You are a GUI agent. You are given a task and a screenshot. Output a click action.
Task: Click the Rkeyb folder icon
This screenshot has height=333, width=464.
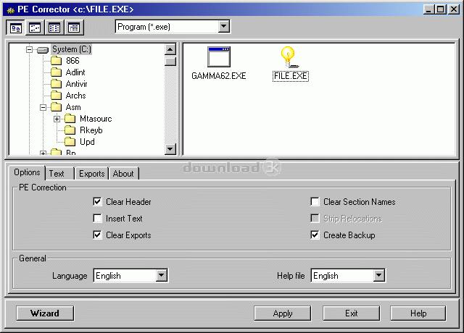[70, 130]
